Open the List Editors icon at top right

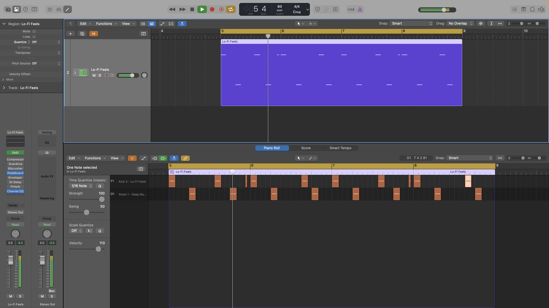pos(514,9)
